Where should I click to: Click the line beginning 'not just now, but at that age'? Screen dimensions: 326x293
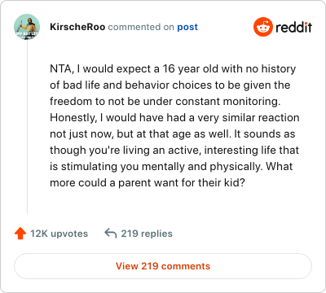point(172,134)
